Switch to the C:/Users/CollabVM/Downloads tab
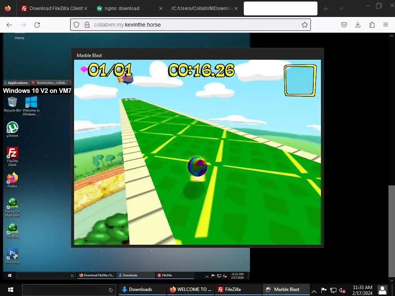This screenshot has width=395, height=296. [x=204, y=8]
